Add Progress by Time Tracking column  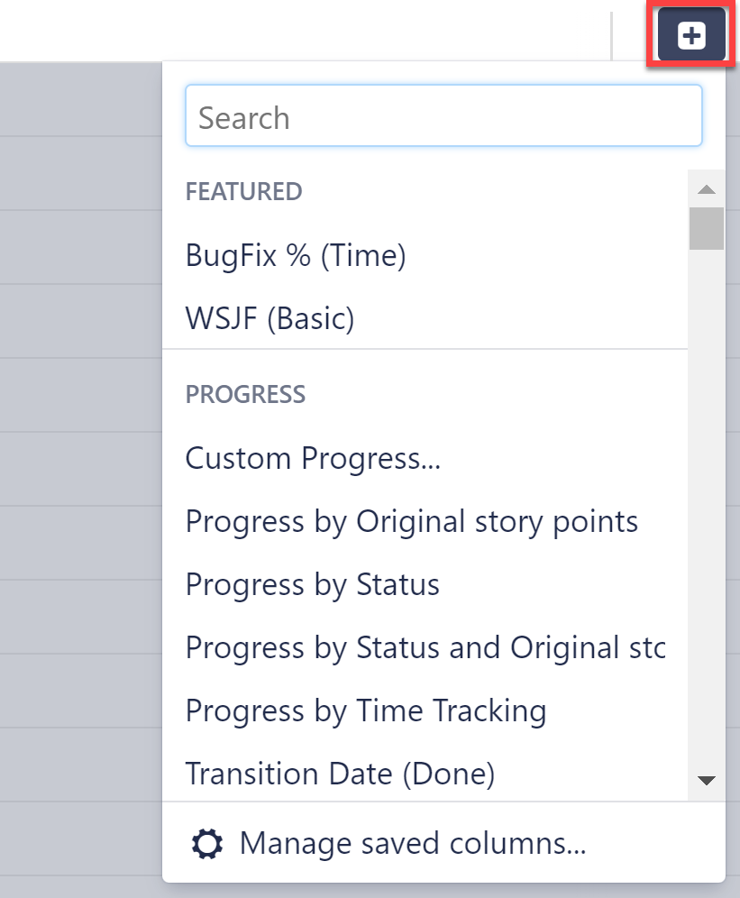pos(365,710)
